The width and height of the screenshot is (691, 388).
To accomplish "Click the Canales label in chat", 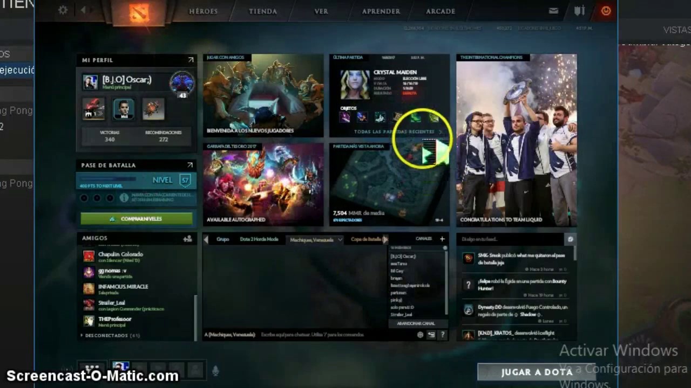I will click(x=424, y=239).
